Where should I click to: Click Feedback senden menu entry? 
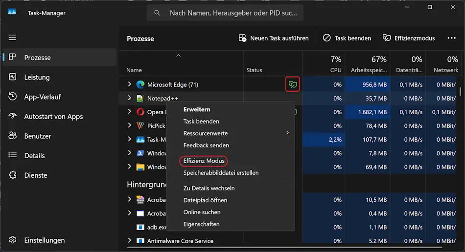[x=206, y=145]
